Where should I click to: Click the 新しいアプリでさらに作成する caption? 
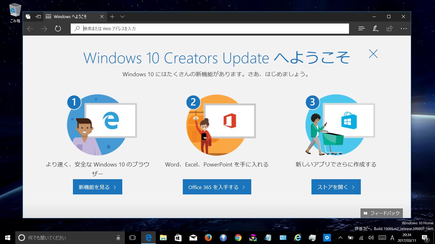[x=336, y=165]
